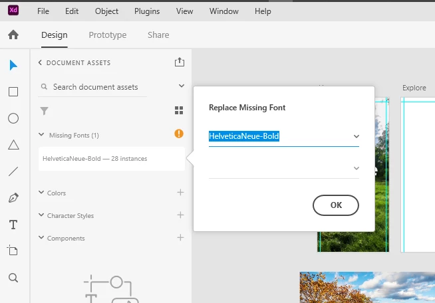Click the search magnifier in assets panel

click(44, 87)
